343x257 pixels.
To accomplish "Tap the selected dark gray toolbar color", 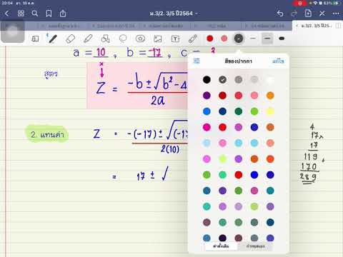I will click(239, 39).
